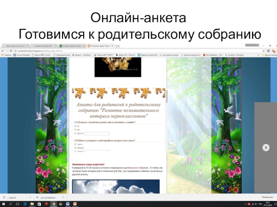Image resolution: width=277 pixels, height=207 pixels.
Task: Open File Explorer from the taskbar
Action: click(32, 204)
